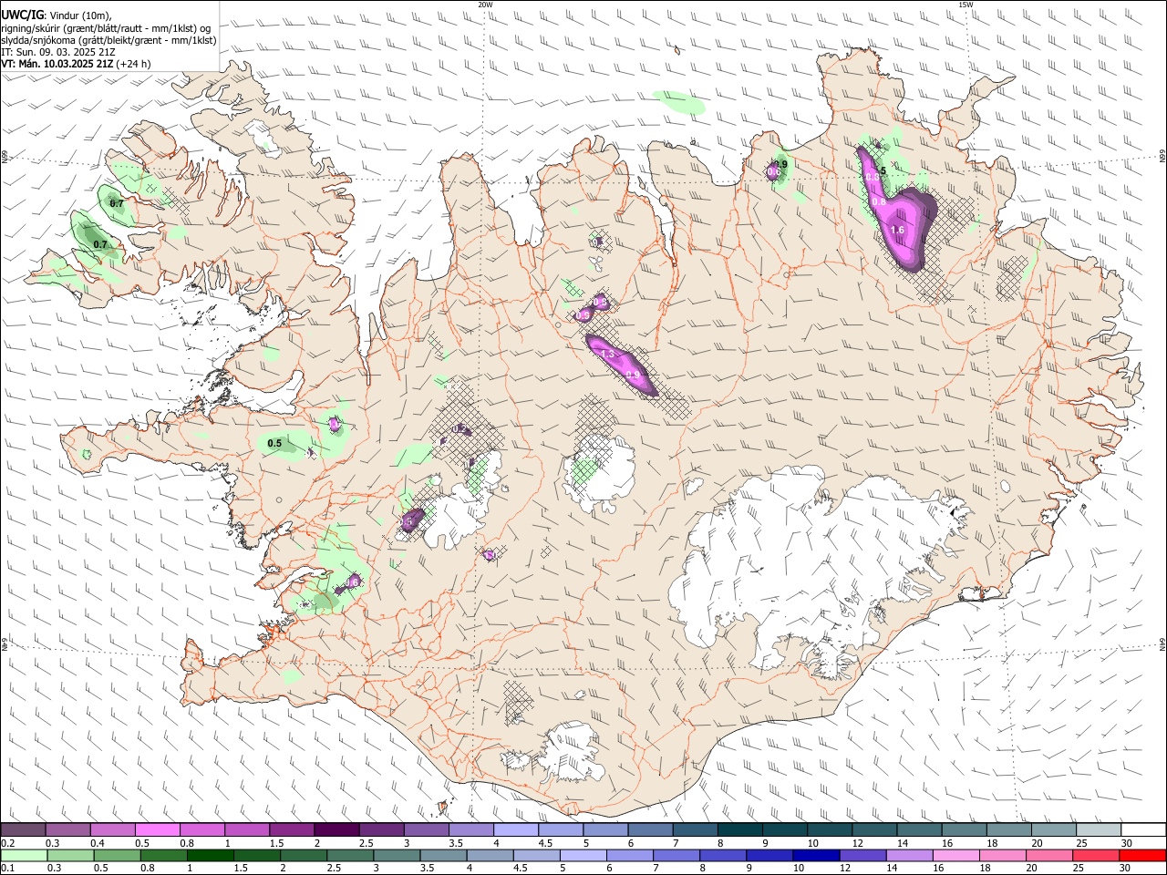This screenshot has height=875, width=1167.
Task: Pick the darkest purple 2 snow legend swatch
Action: [x=336, y=830]
